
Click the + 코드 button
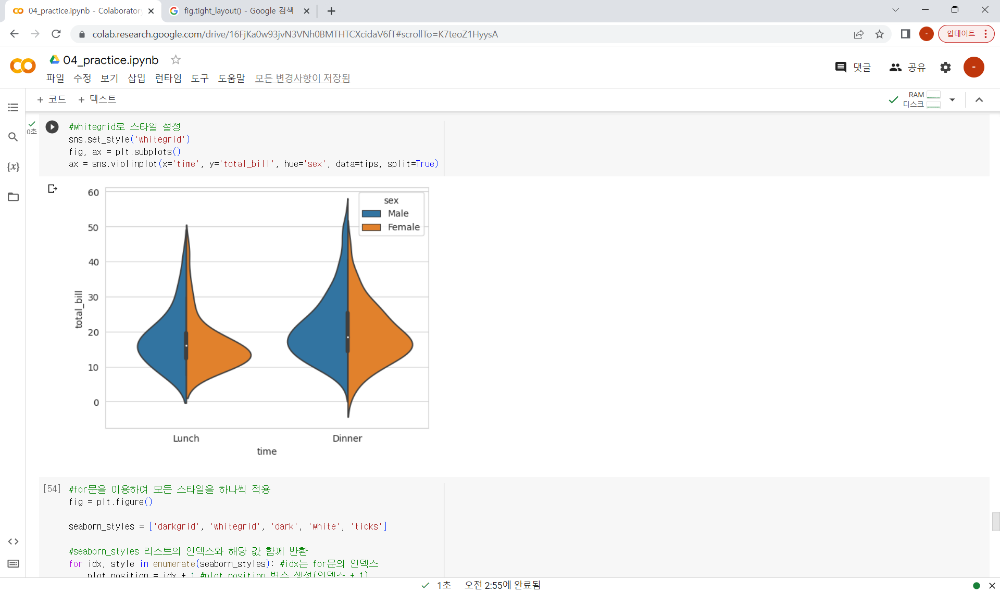coord(52,99)
